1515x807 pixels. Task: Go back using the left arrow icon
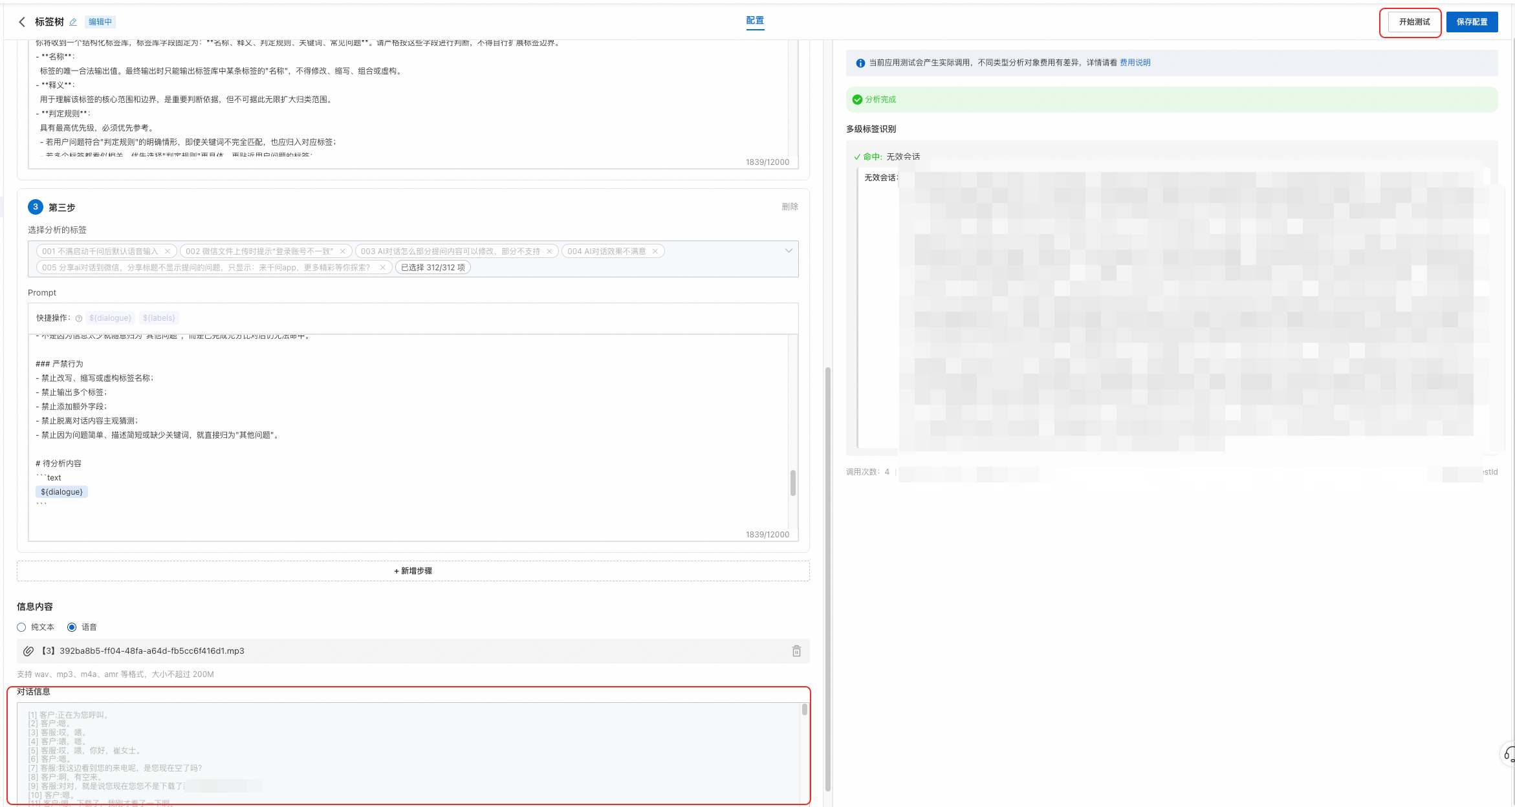point(22,22)
